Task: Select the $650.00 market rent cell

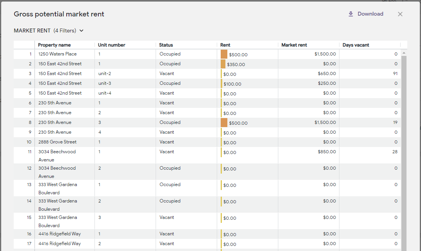Action: (308, 74)
